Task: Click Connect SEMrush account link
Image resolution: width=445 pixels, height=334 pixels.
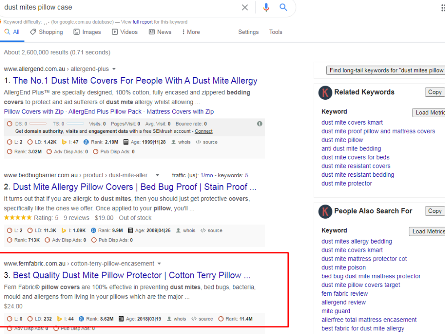Action: coord(203,131)
